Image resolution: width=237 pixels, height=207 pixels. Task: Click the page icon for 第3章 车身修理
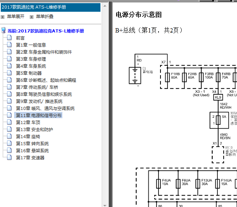coord(9,59)
